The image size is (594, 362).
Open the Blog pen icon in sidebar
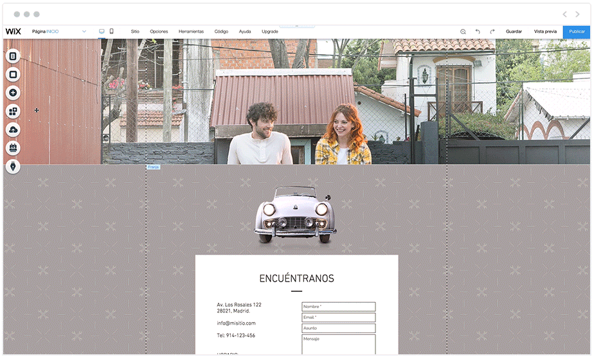click(x=13, y=167)
